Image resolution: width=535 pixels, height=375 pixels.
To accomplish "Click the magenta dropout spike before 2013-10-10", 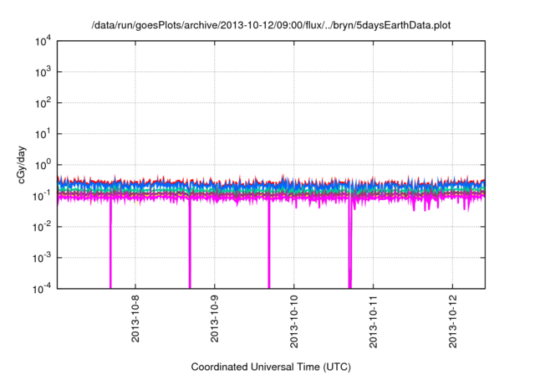I will 269,244.
